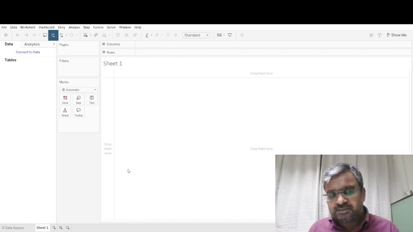The width and height of the screenshot is (413, 232).
Task: Open the Data menu
Action: point(14,27)
